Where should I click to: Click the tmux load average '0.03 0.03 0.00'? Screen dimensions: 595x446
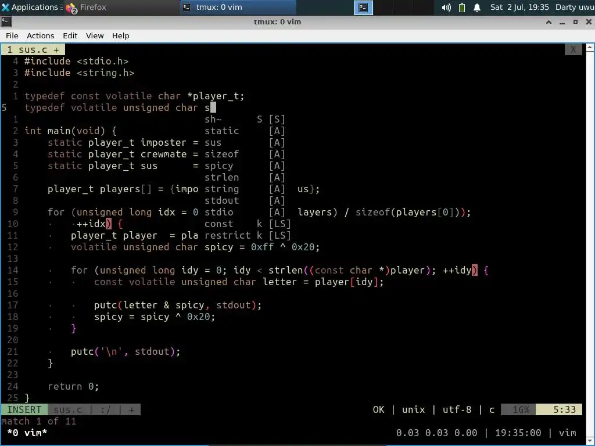click(437, 433)
